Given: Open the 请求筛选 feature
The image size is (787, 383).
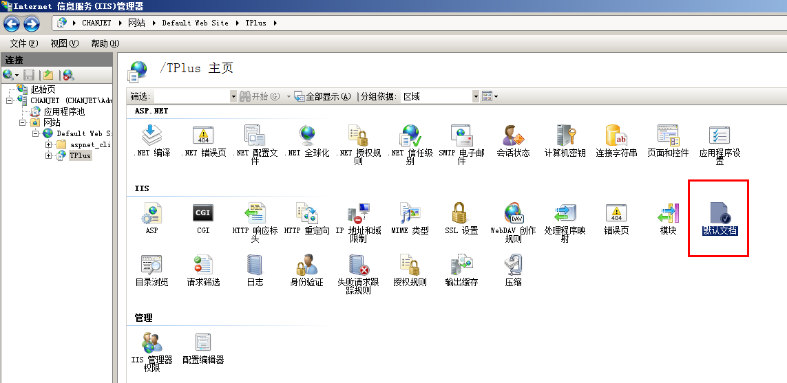Looking at the screenshot, I should pos(203,270).
